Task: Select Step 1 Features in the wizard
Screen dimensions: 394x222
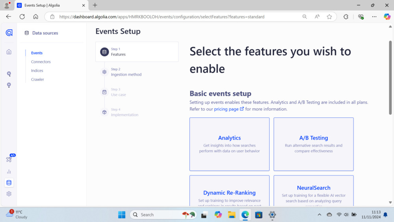Action: click(137, 52)
